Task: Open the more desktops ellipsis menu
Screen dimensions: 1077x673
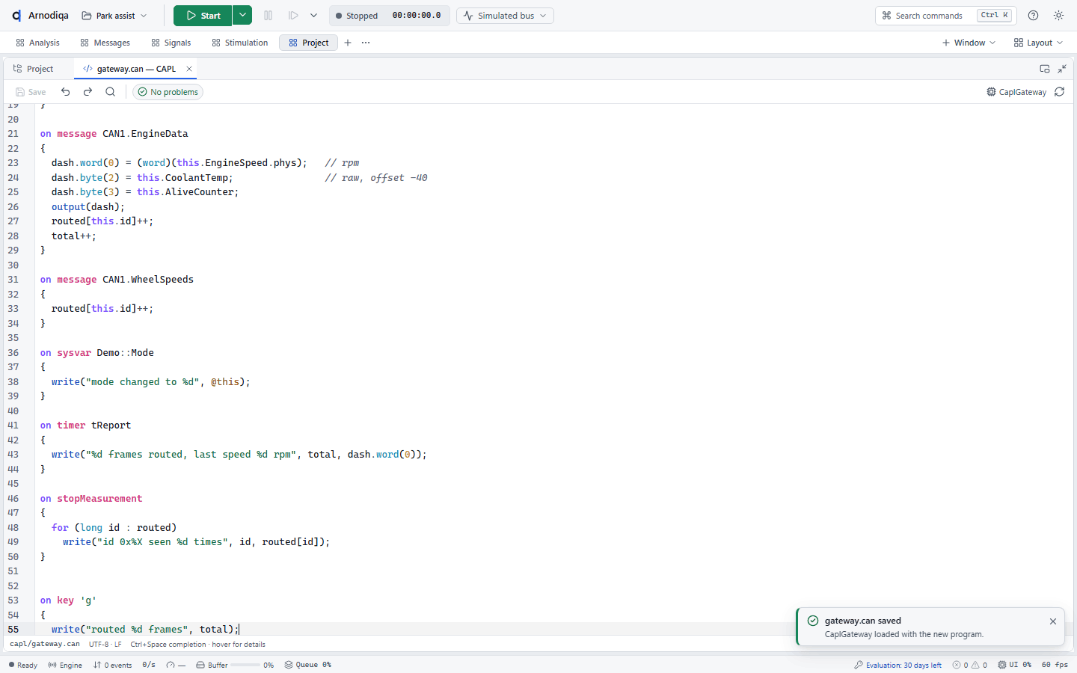Action: tap(366, 43)
